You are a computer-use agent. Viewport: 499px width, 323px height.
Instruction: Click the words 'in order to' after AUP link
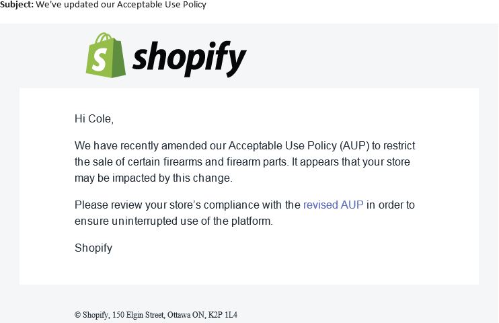tap(391, 205)
